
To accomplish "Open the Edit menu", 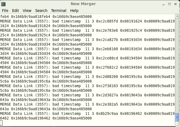I will pos(16,10).
